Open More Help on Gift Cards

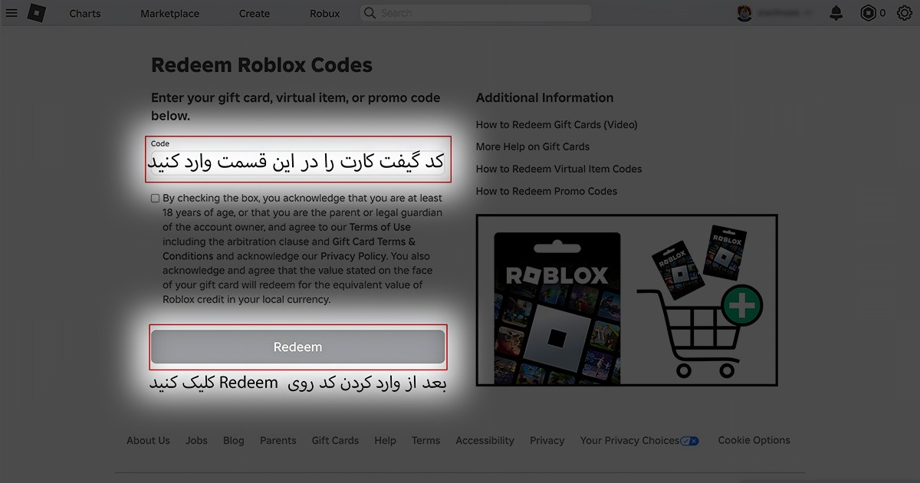[x=533, y=146]
